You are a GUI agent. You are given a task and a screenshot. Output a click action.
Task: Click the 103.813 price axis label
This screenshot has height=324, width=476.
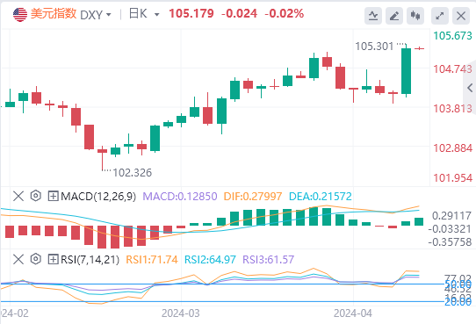452,109
